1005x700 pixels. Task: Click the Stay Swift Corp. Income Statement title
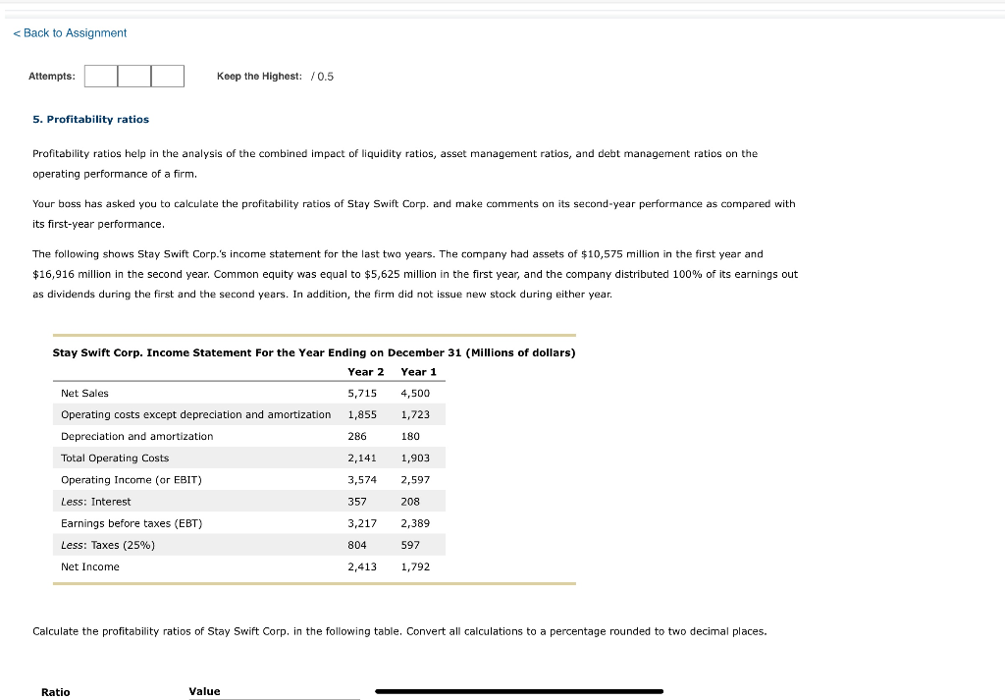point(314,352)
